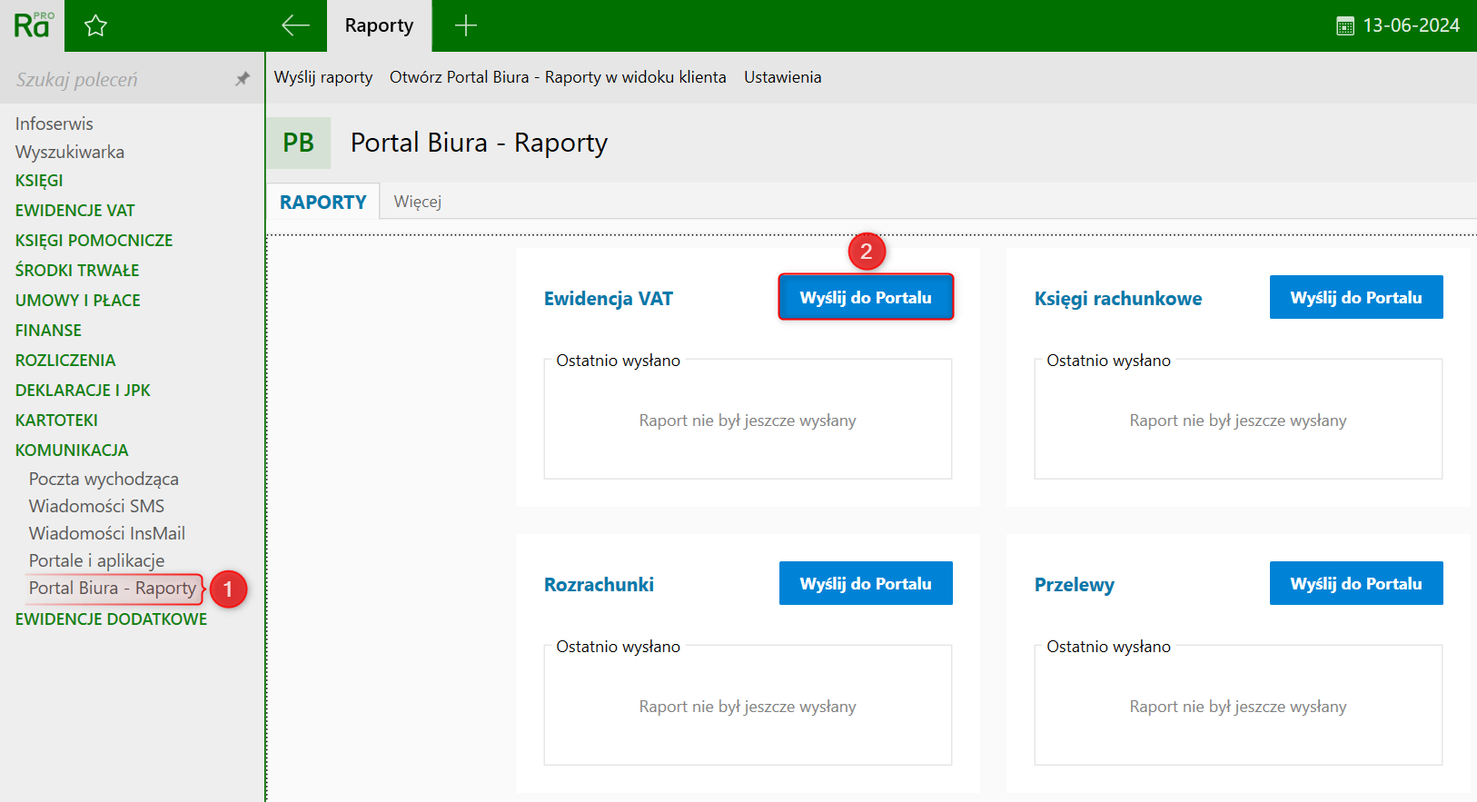
Task: Expand the EWIDENCJE VAT section
Action: pos(74,211)
